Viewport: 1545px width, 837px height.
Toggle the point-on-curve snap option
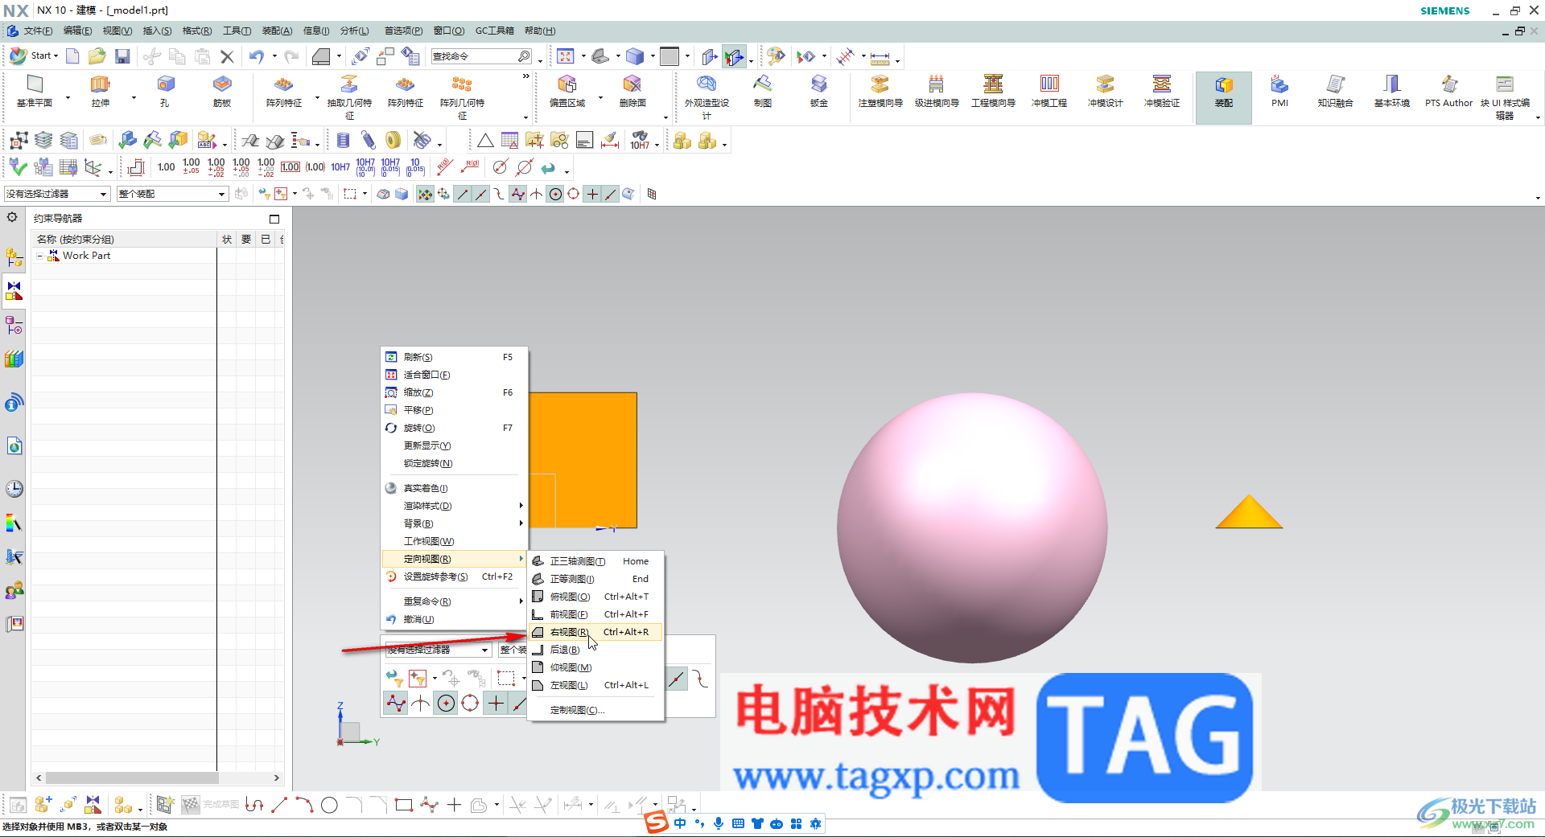611,194
